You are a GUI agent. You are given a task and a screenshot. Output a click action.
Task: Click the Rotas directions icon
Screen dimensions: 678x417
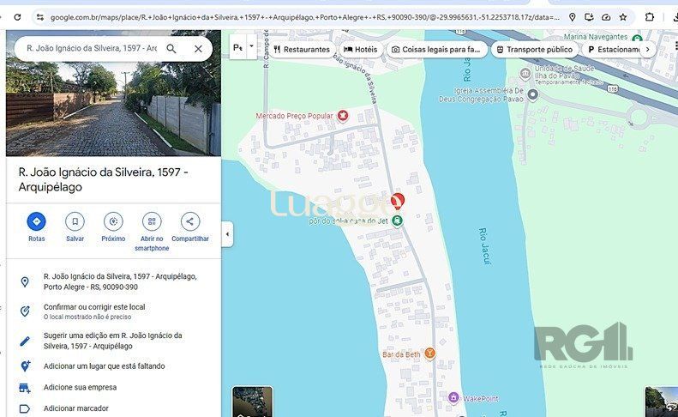pos(36,221)
